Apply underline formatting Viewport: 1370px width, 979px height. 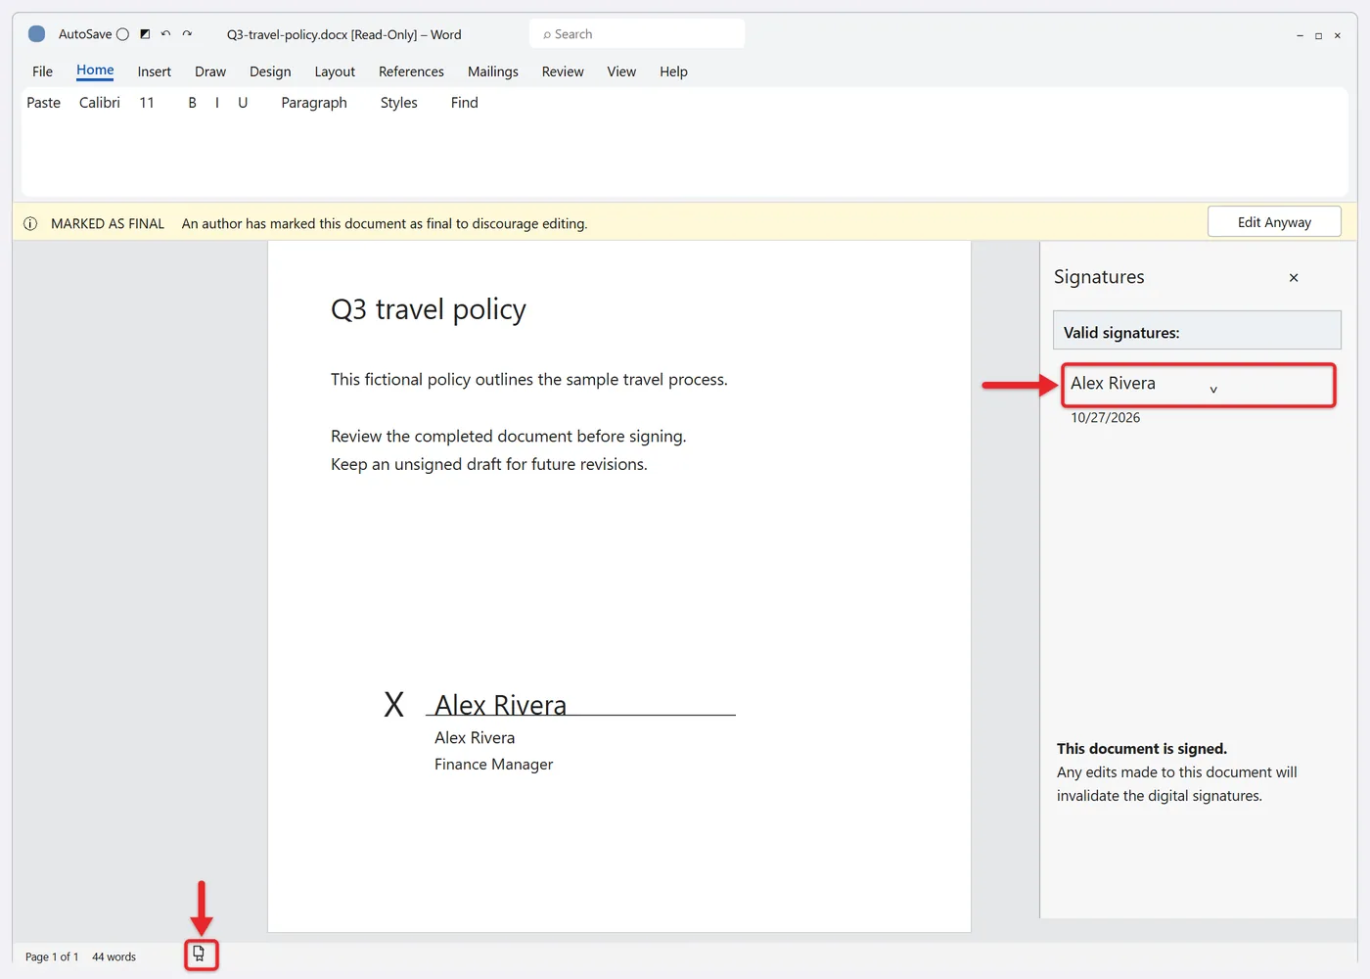243,103
